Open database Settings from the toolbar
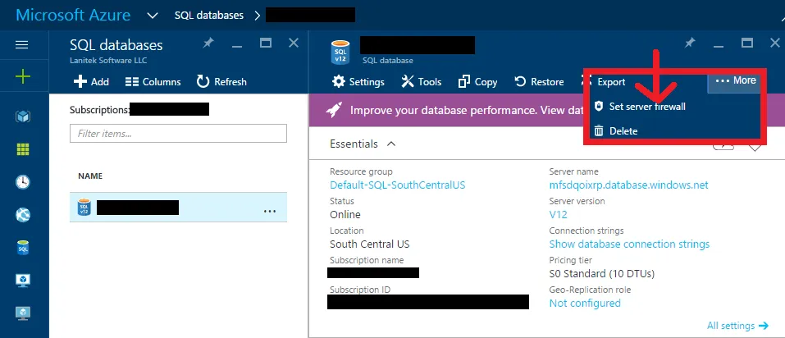Image resolution: width=785 pixels, height=338 pixels. [x=358, y=81]
